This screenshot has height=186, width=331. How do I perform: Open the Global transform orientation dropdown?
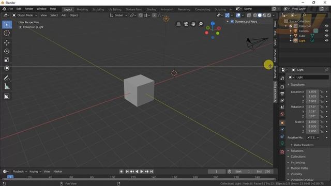pos(118,15)
